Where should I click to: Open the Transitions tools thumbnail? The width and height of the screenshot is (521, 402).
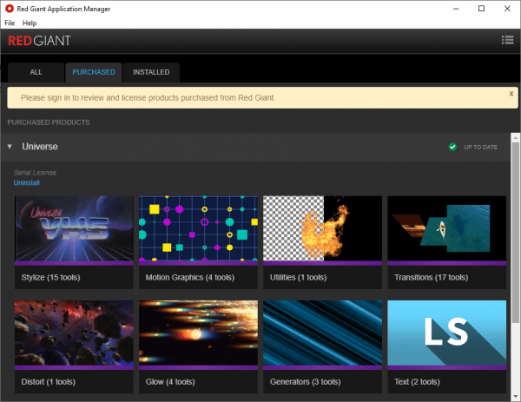coord(446,229)
